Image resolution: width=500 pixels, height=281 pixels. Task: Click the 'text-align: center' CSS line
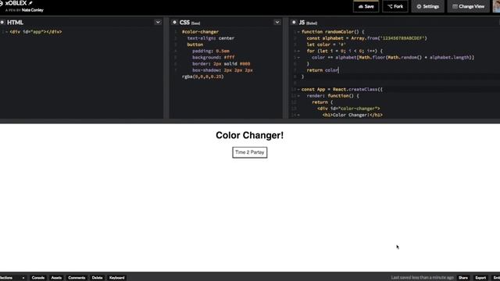211,38
